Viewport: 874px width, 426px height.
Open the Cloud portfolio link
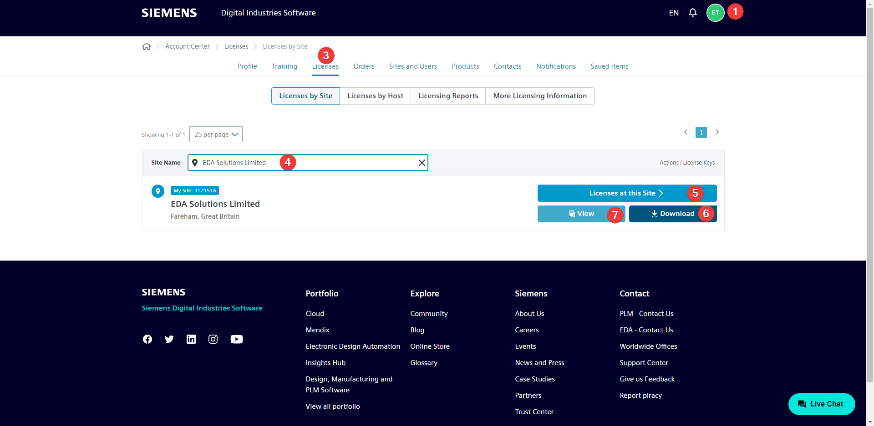pos(315,314)
